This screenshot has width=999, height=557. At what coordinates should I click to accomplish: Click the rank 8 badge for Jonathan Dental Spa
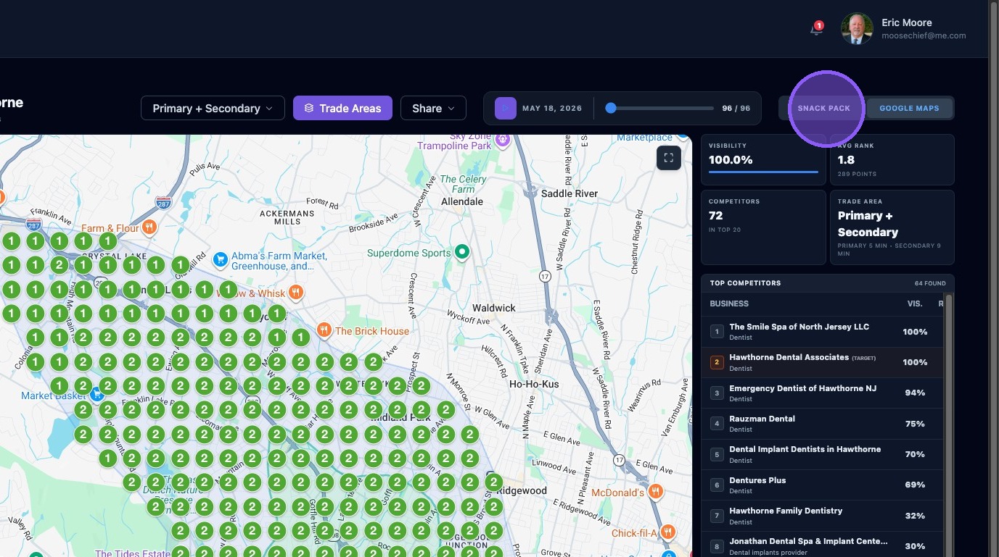point(717,547)
